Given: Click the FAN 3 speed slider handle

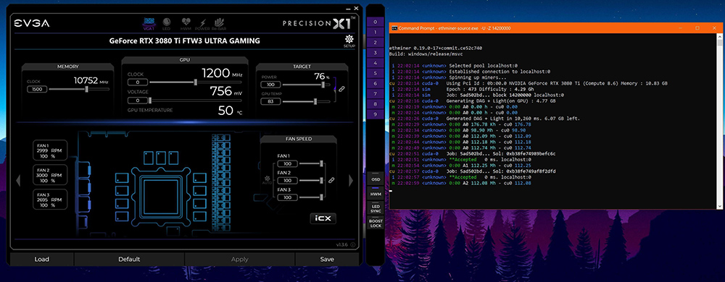Looking at the screenshot, I should point(321,197).
